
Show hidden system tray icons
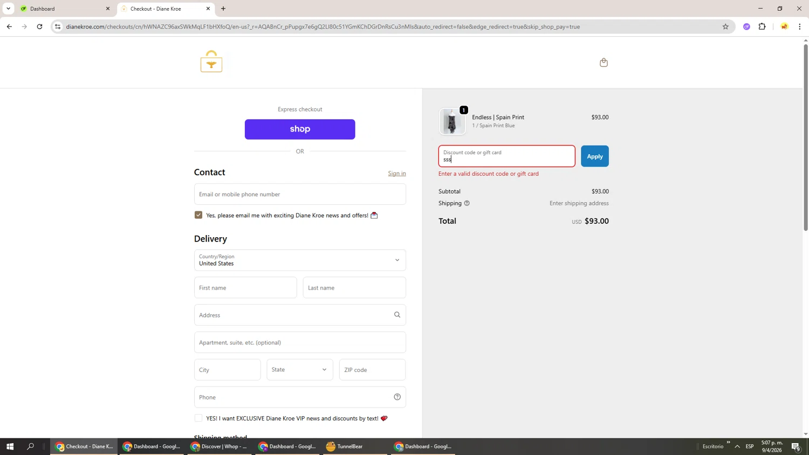tap(737, 446)
